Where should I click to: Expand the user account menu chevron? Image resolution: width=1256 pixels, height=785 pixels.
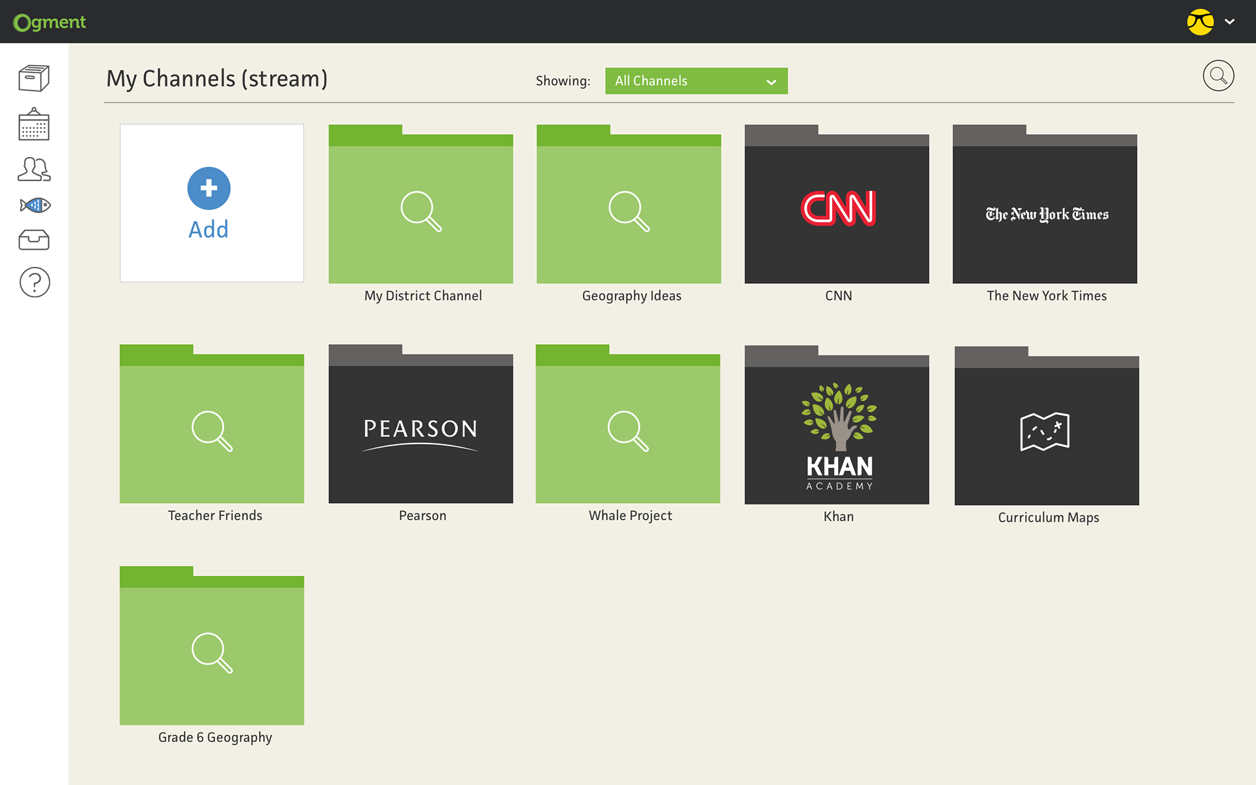(x=1230, y=22)
